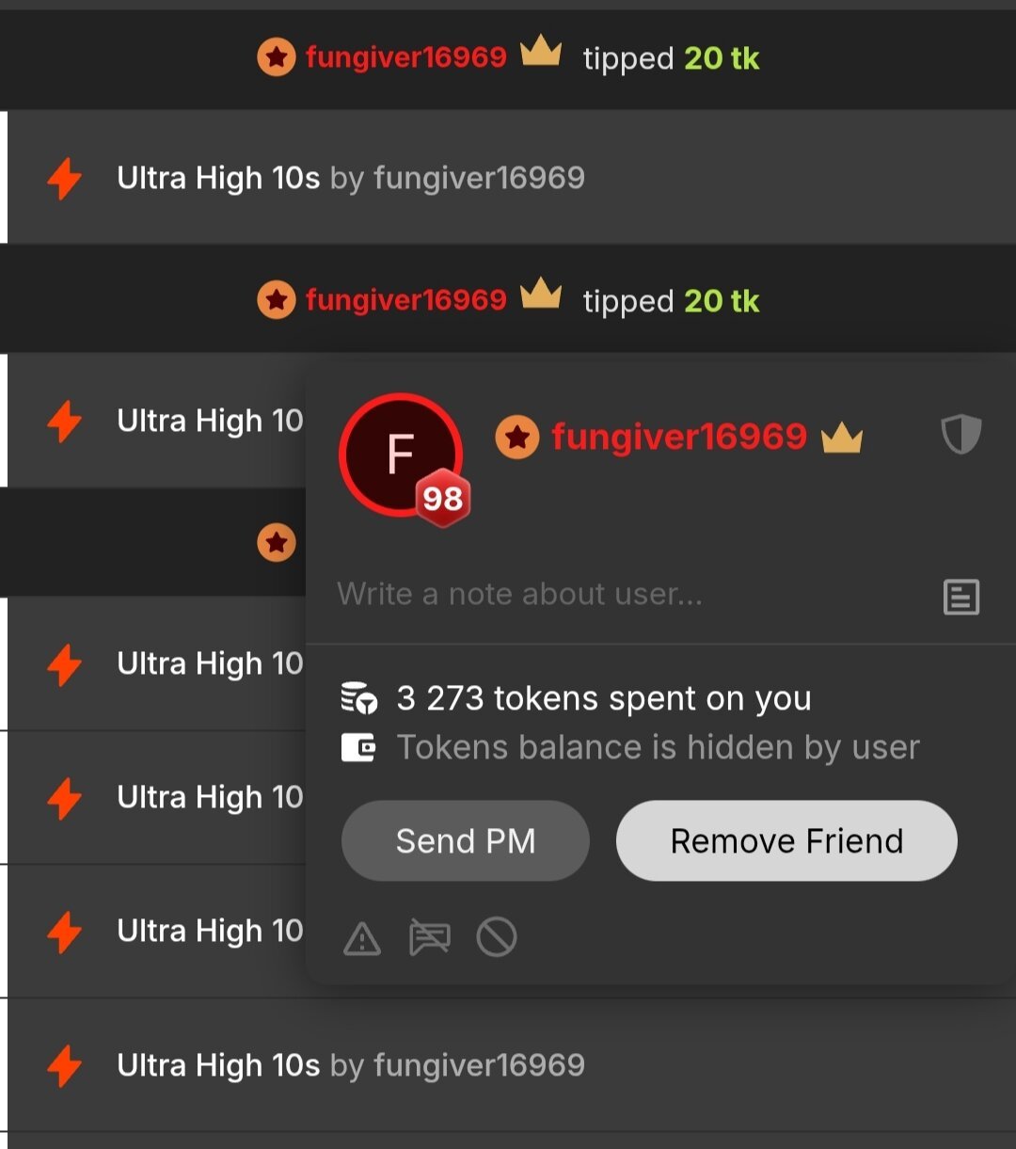Click the wallet icon beside tokens balance
Screen dimensions: 1016x1149
pyautogui.click(x=358, y=748)
